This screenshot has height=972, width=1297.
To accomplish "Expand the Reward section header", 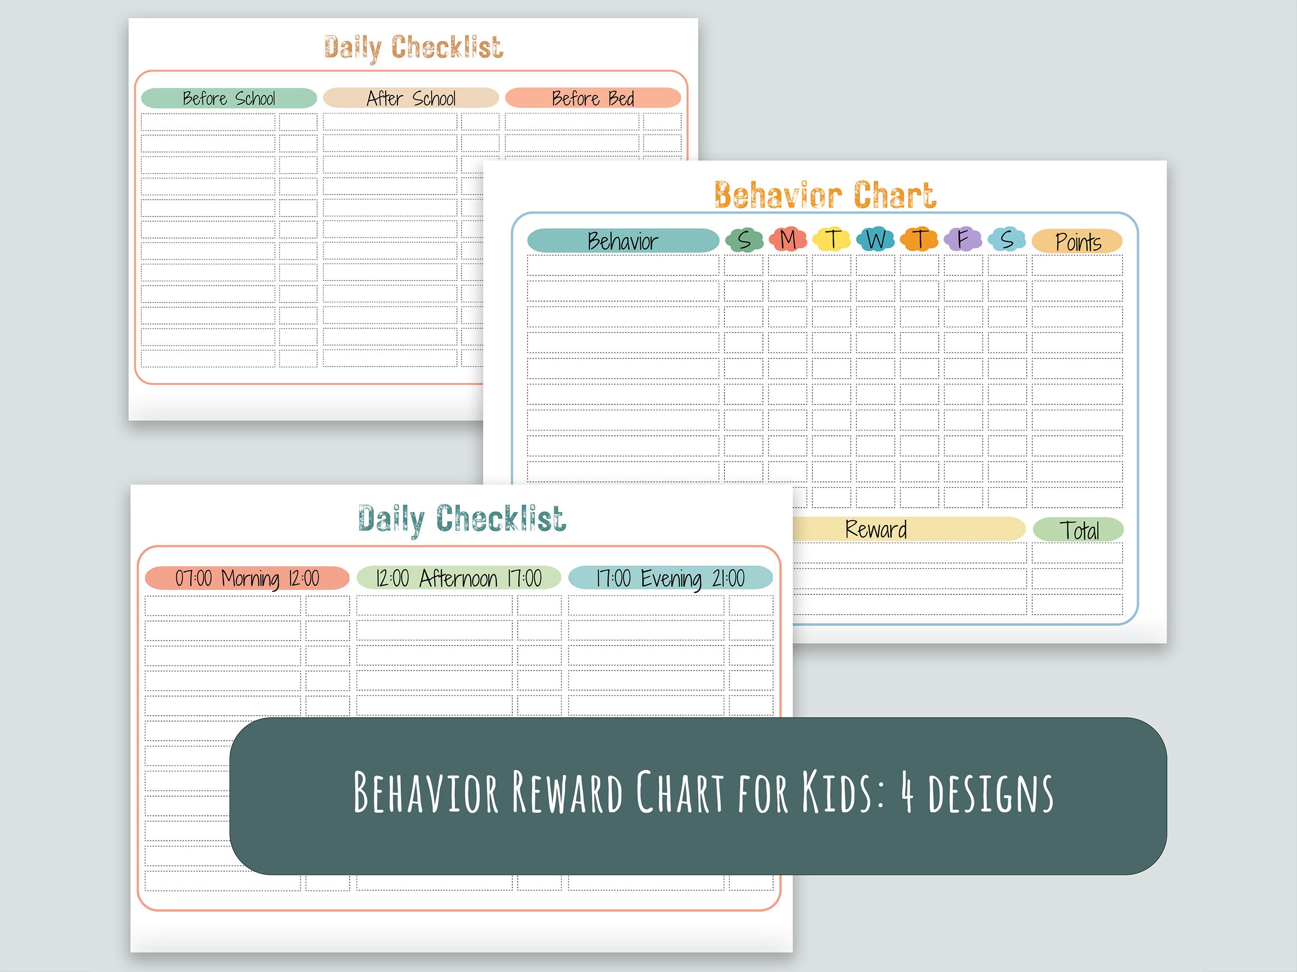I will [x=875, y=529].
